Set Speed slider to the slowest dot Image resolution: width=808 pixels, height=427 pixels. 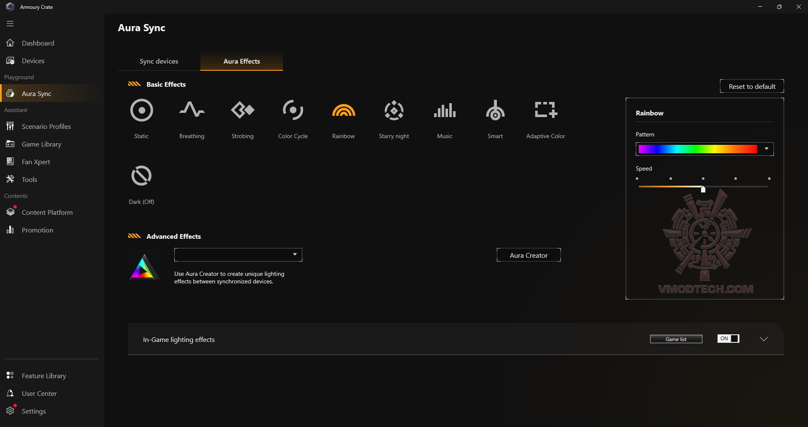[637, 179]
